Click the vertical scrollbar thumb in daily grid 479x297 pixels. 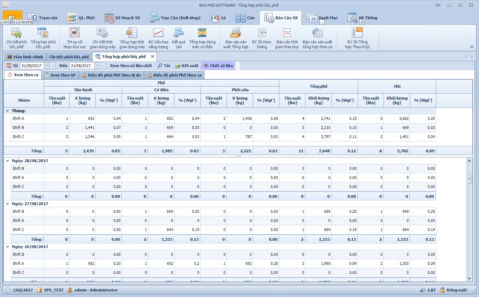[469, 179]
